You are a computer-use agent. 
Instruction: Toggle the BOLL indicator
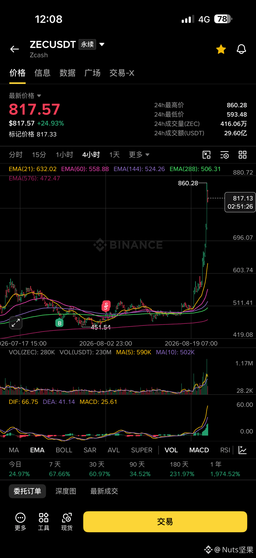pos(64,450)
